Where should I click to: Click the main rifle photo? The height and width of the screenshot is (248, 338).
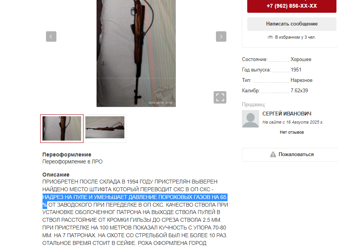136,53
